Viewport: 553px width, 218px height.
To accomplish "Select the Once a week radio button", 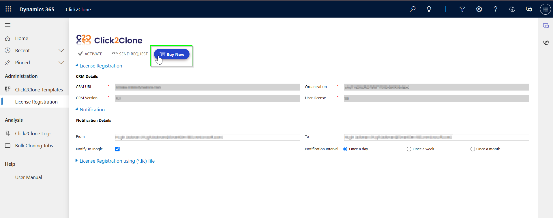I will click(409, 149).
